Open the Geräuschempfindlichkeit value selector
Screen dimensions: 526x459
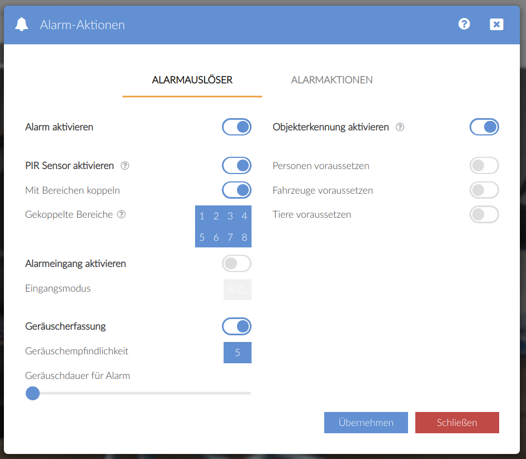pyautogui.click(x=238, y=353)
